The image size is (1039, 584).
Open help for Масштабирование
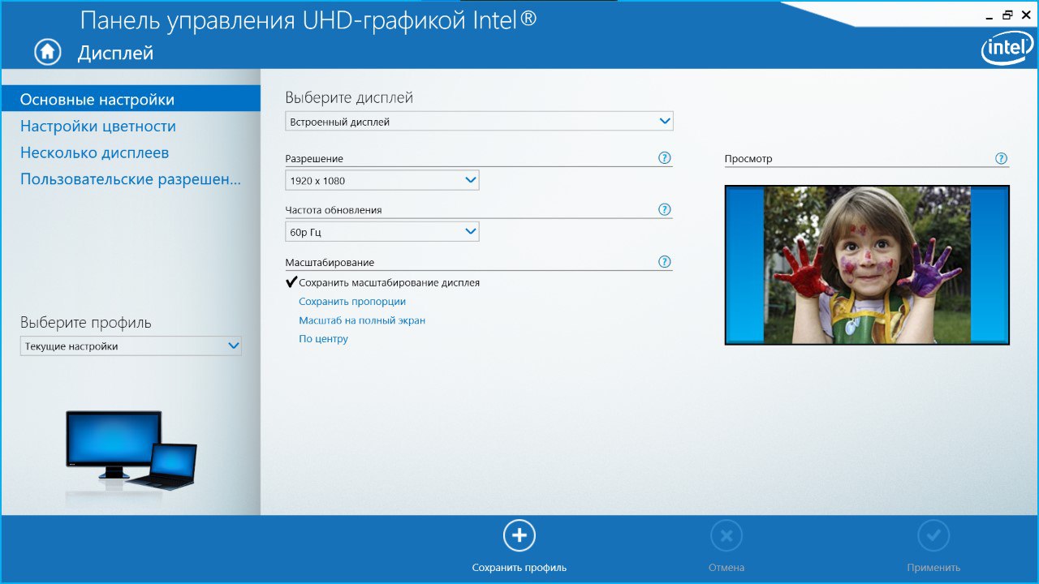(665, 261)
